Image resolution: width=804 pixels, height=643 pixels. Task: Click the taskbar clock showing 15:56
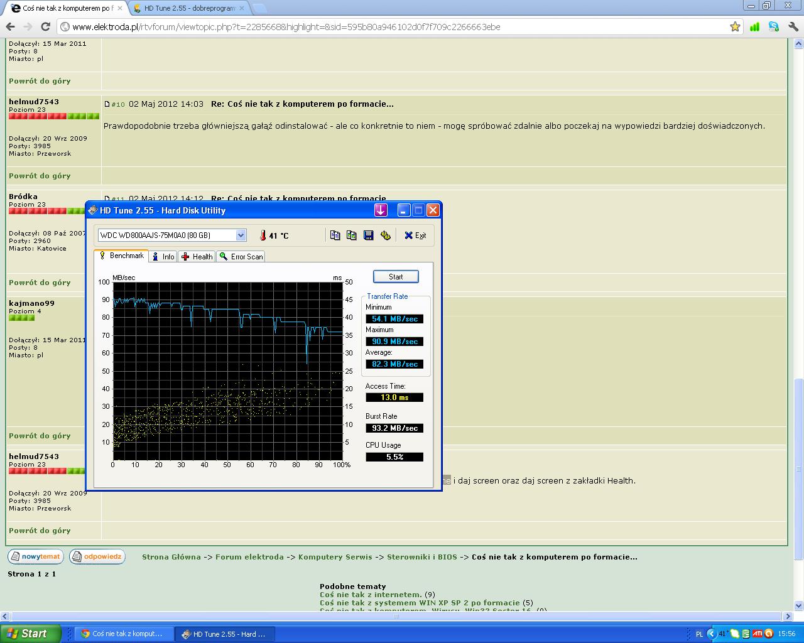coord(786,634)
